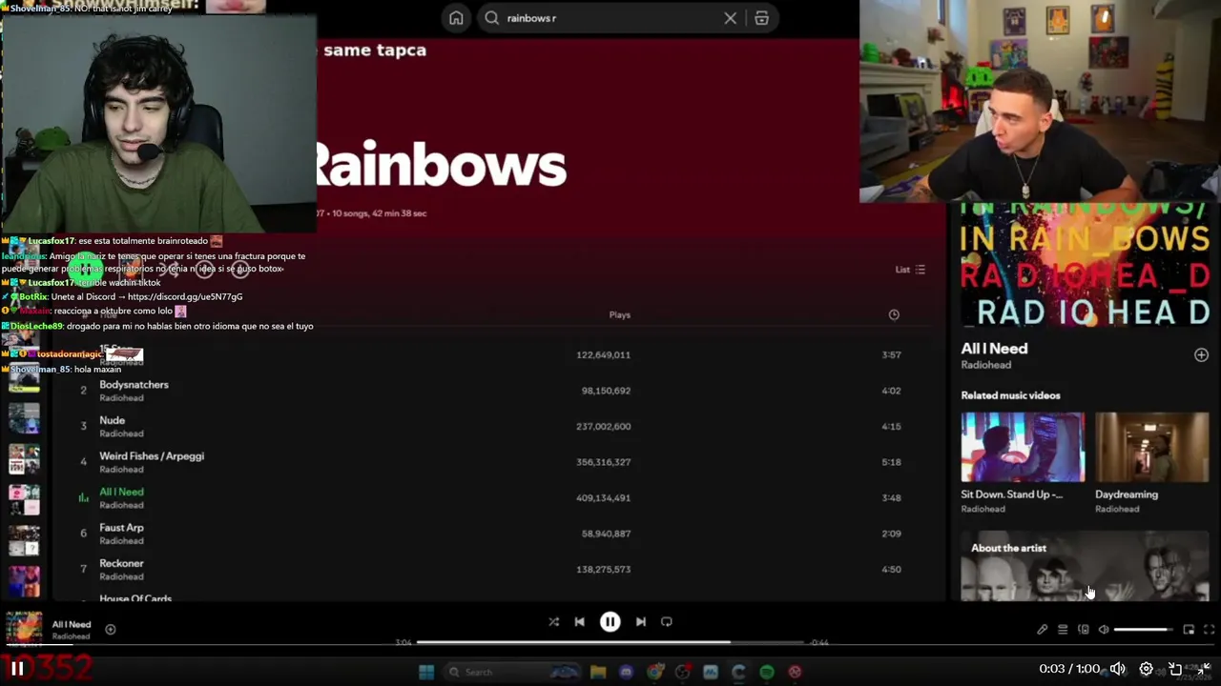Open Radiohead artist link in the side panel

[x=985, y=365]
